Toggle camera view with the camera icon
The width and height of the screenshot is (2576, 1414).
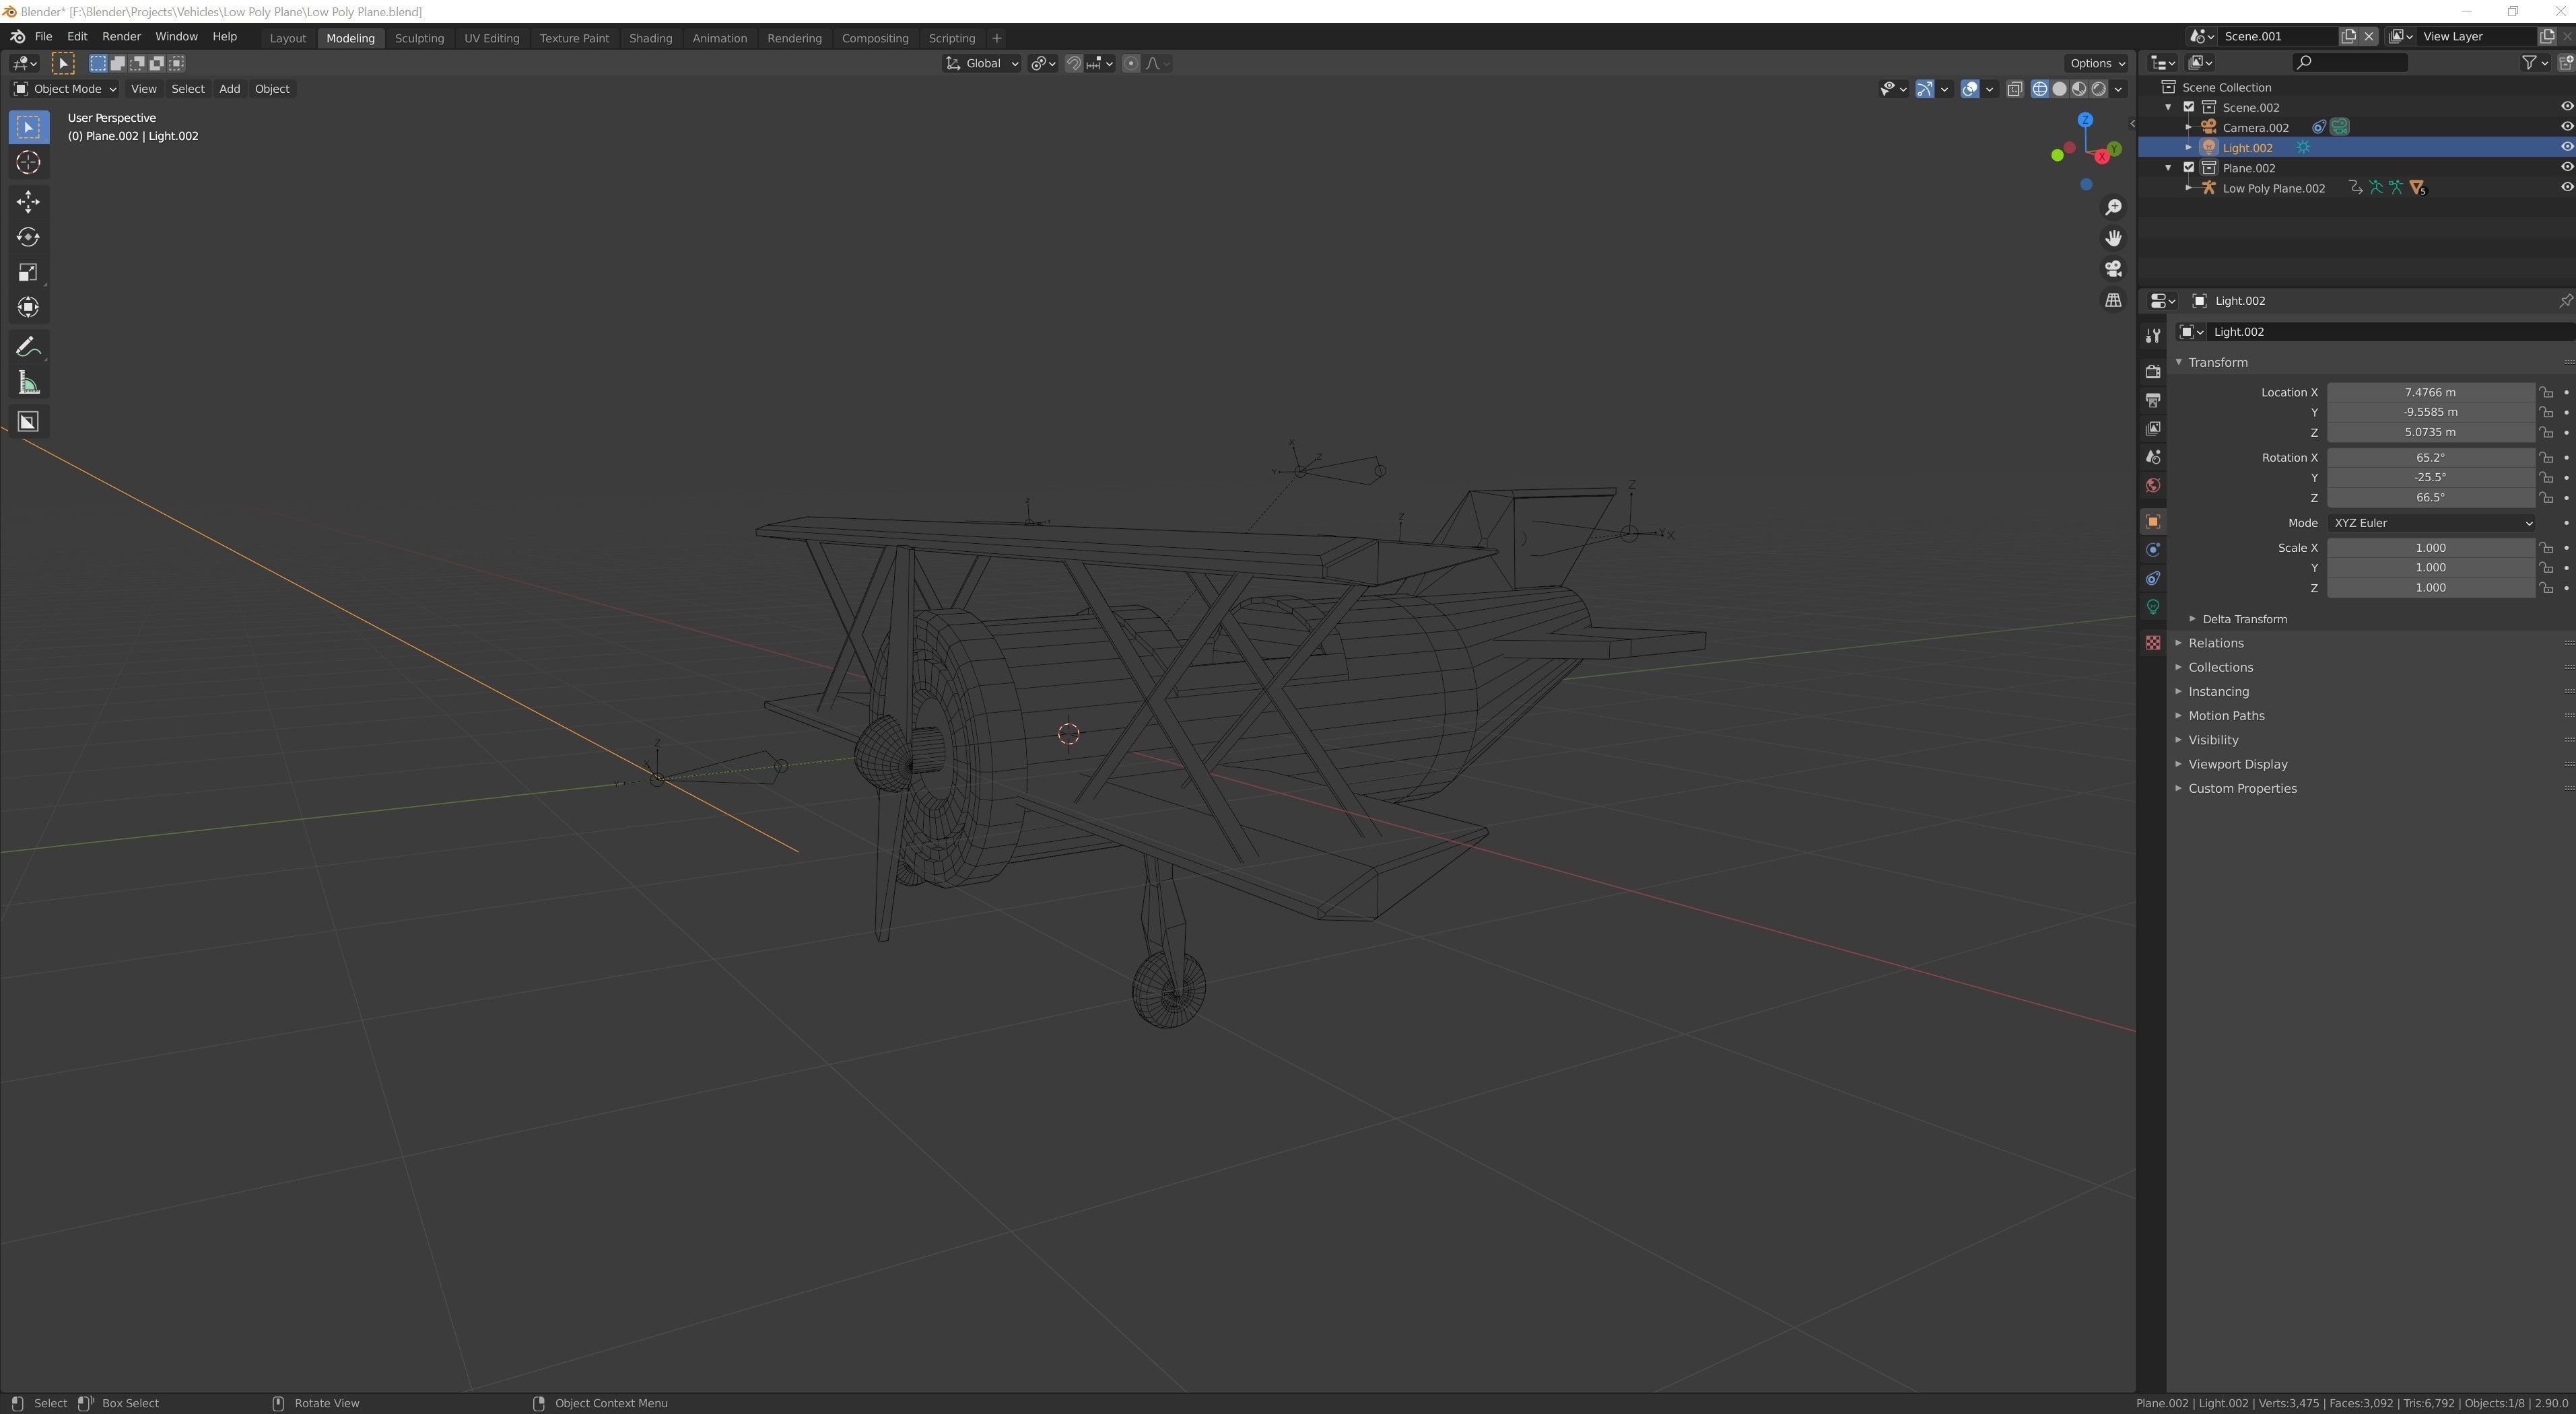point(2113,269)
